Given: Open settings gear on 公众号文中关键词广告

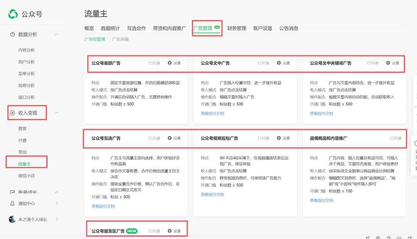Looking at the screenshot, I should (x=388, y=63).
